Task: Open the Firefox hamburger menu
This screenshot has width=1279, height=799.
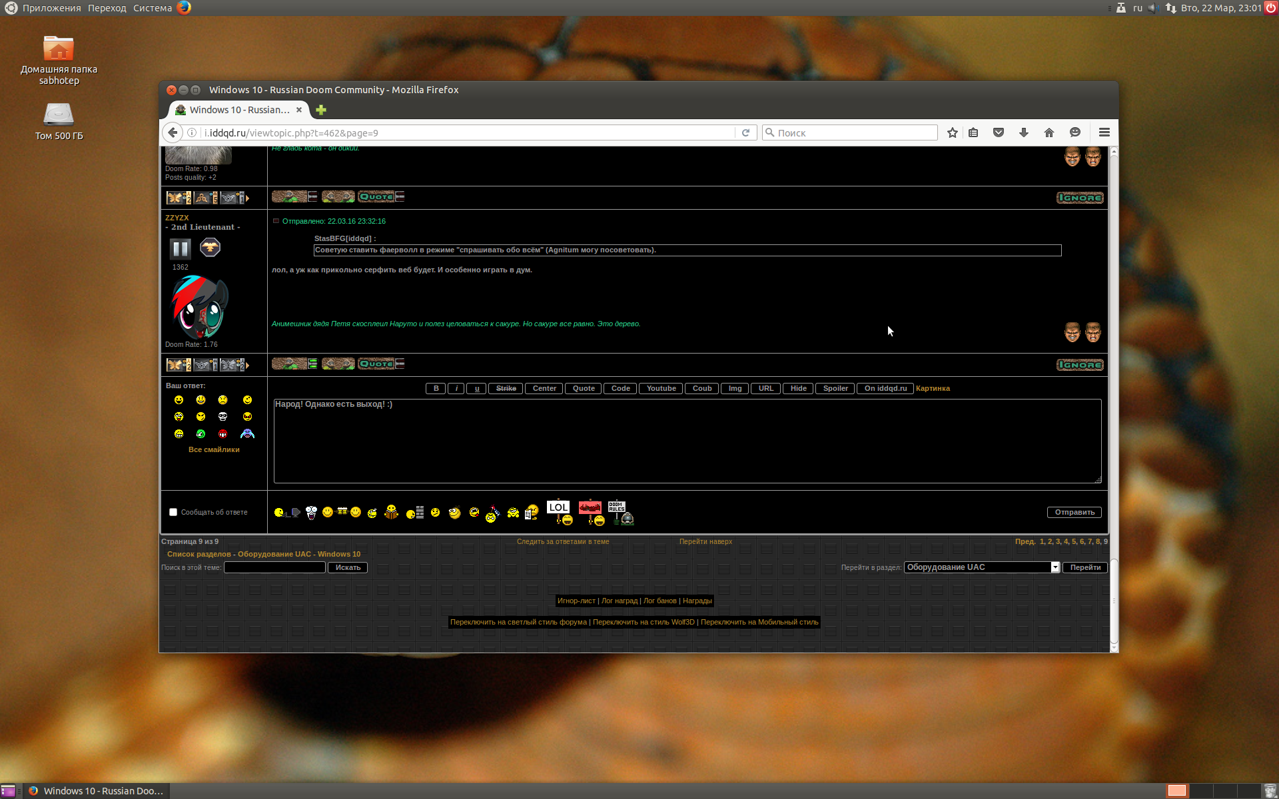Action: 1104,133
